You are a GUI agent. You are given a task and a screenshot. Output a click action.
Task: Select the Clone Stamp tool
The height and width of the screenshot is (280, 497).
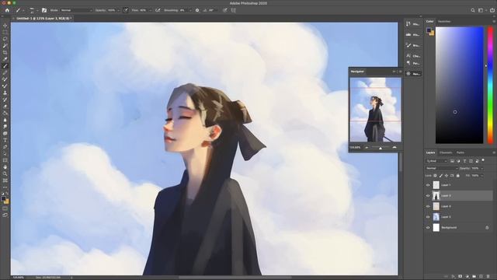tap(5, 93)
